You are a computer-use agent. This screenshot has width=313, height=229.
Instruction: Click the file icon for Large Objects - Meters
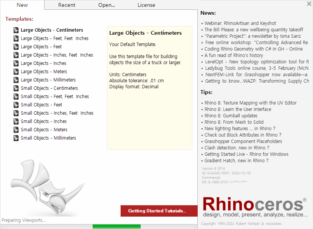pyautogui.click(x=16, y=72)
